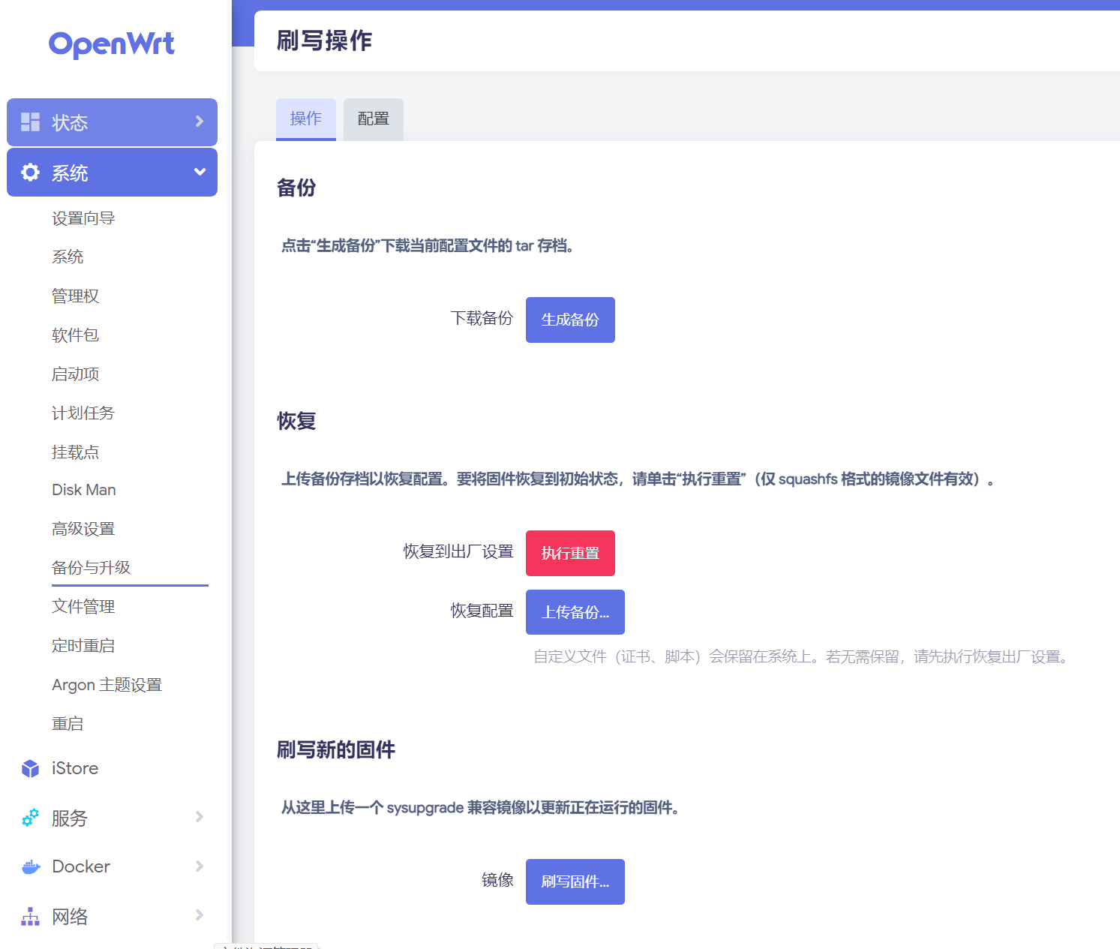The image size is (1120, 949).
Task: Expand the 服务 menu arrow
Action: coord(200,817)
